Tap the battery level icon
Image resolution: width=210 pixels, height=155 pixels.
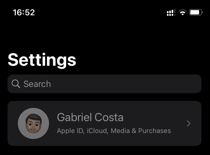[196, 12]
